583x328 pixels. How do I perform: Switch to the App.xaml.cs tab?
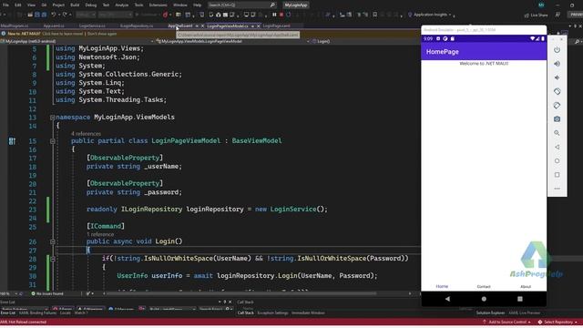tap(54, 26)
